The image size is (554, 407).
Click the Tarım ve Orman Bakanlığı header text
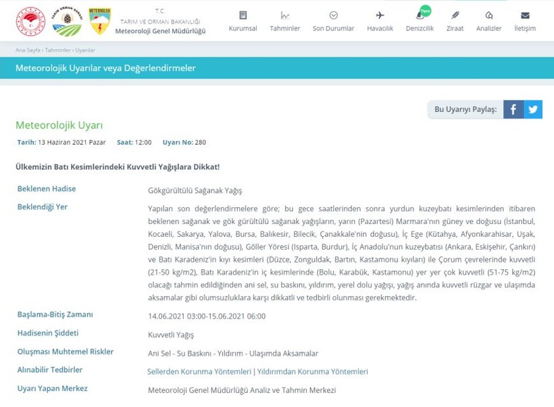coord(160,22)
